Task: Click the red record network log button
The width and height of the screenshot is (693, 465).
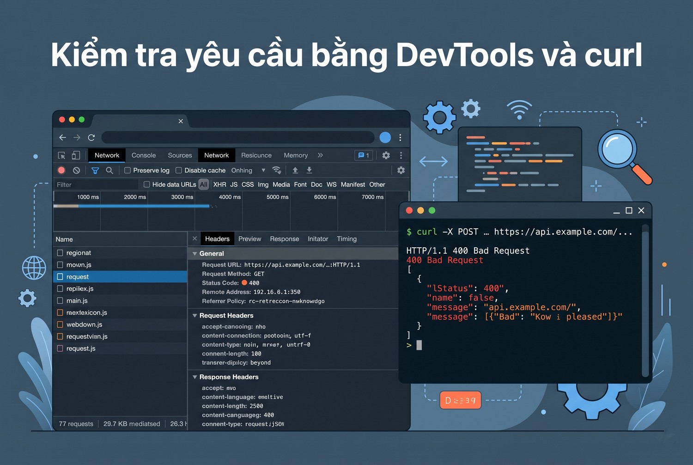Action: click(61, 170)
